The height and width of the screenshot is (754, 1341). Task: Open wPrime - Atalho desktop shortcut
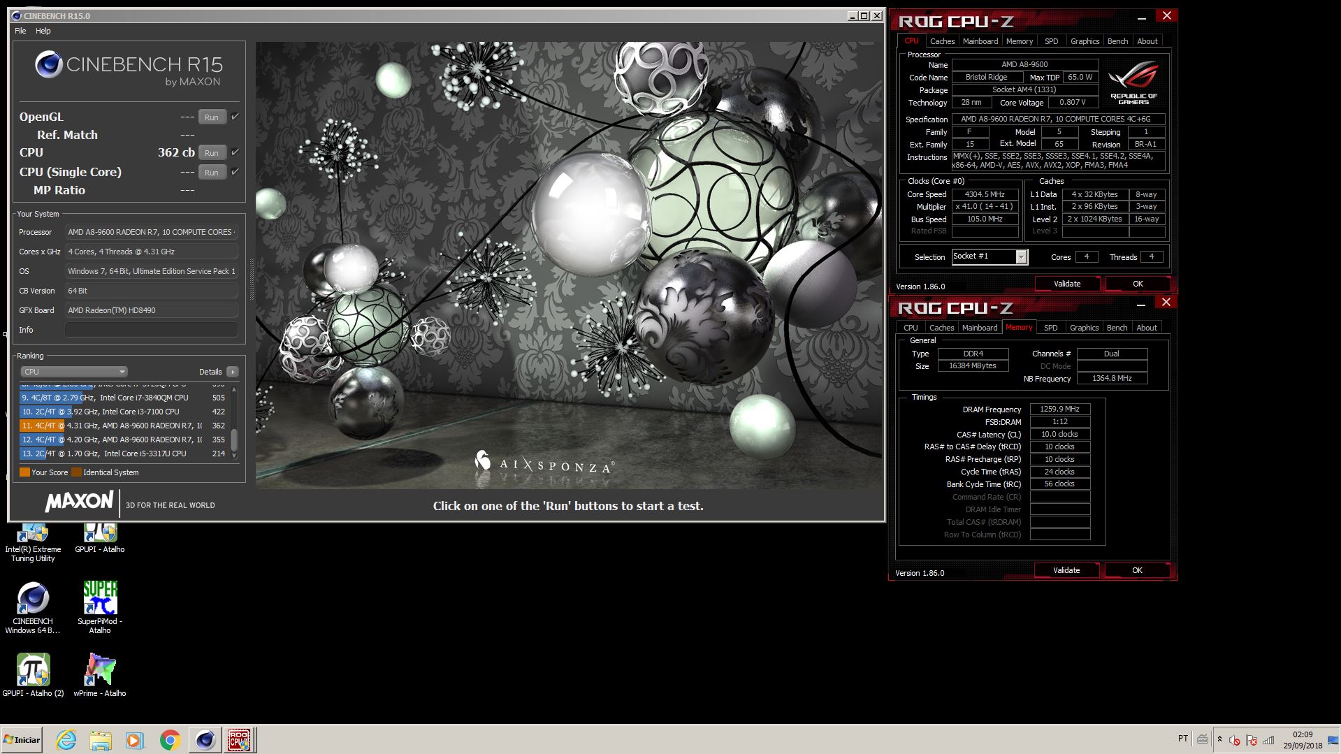[x=100, y=675]
